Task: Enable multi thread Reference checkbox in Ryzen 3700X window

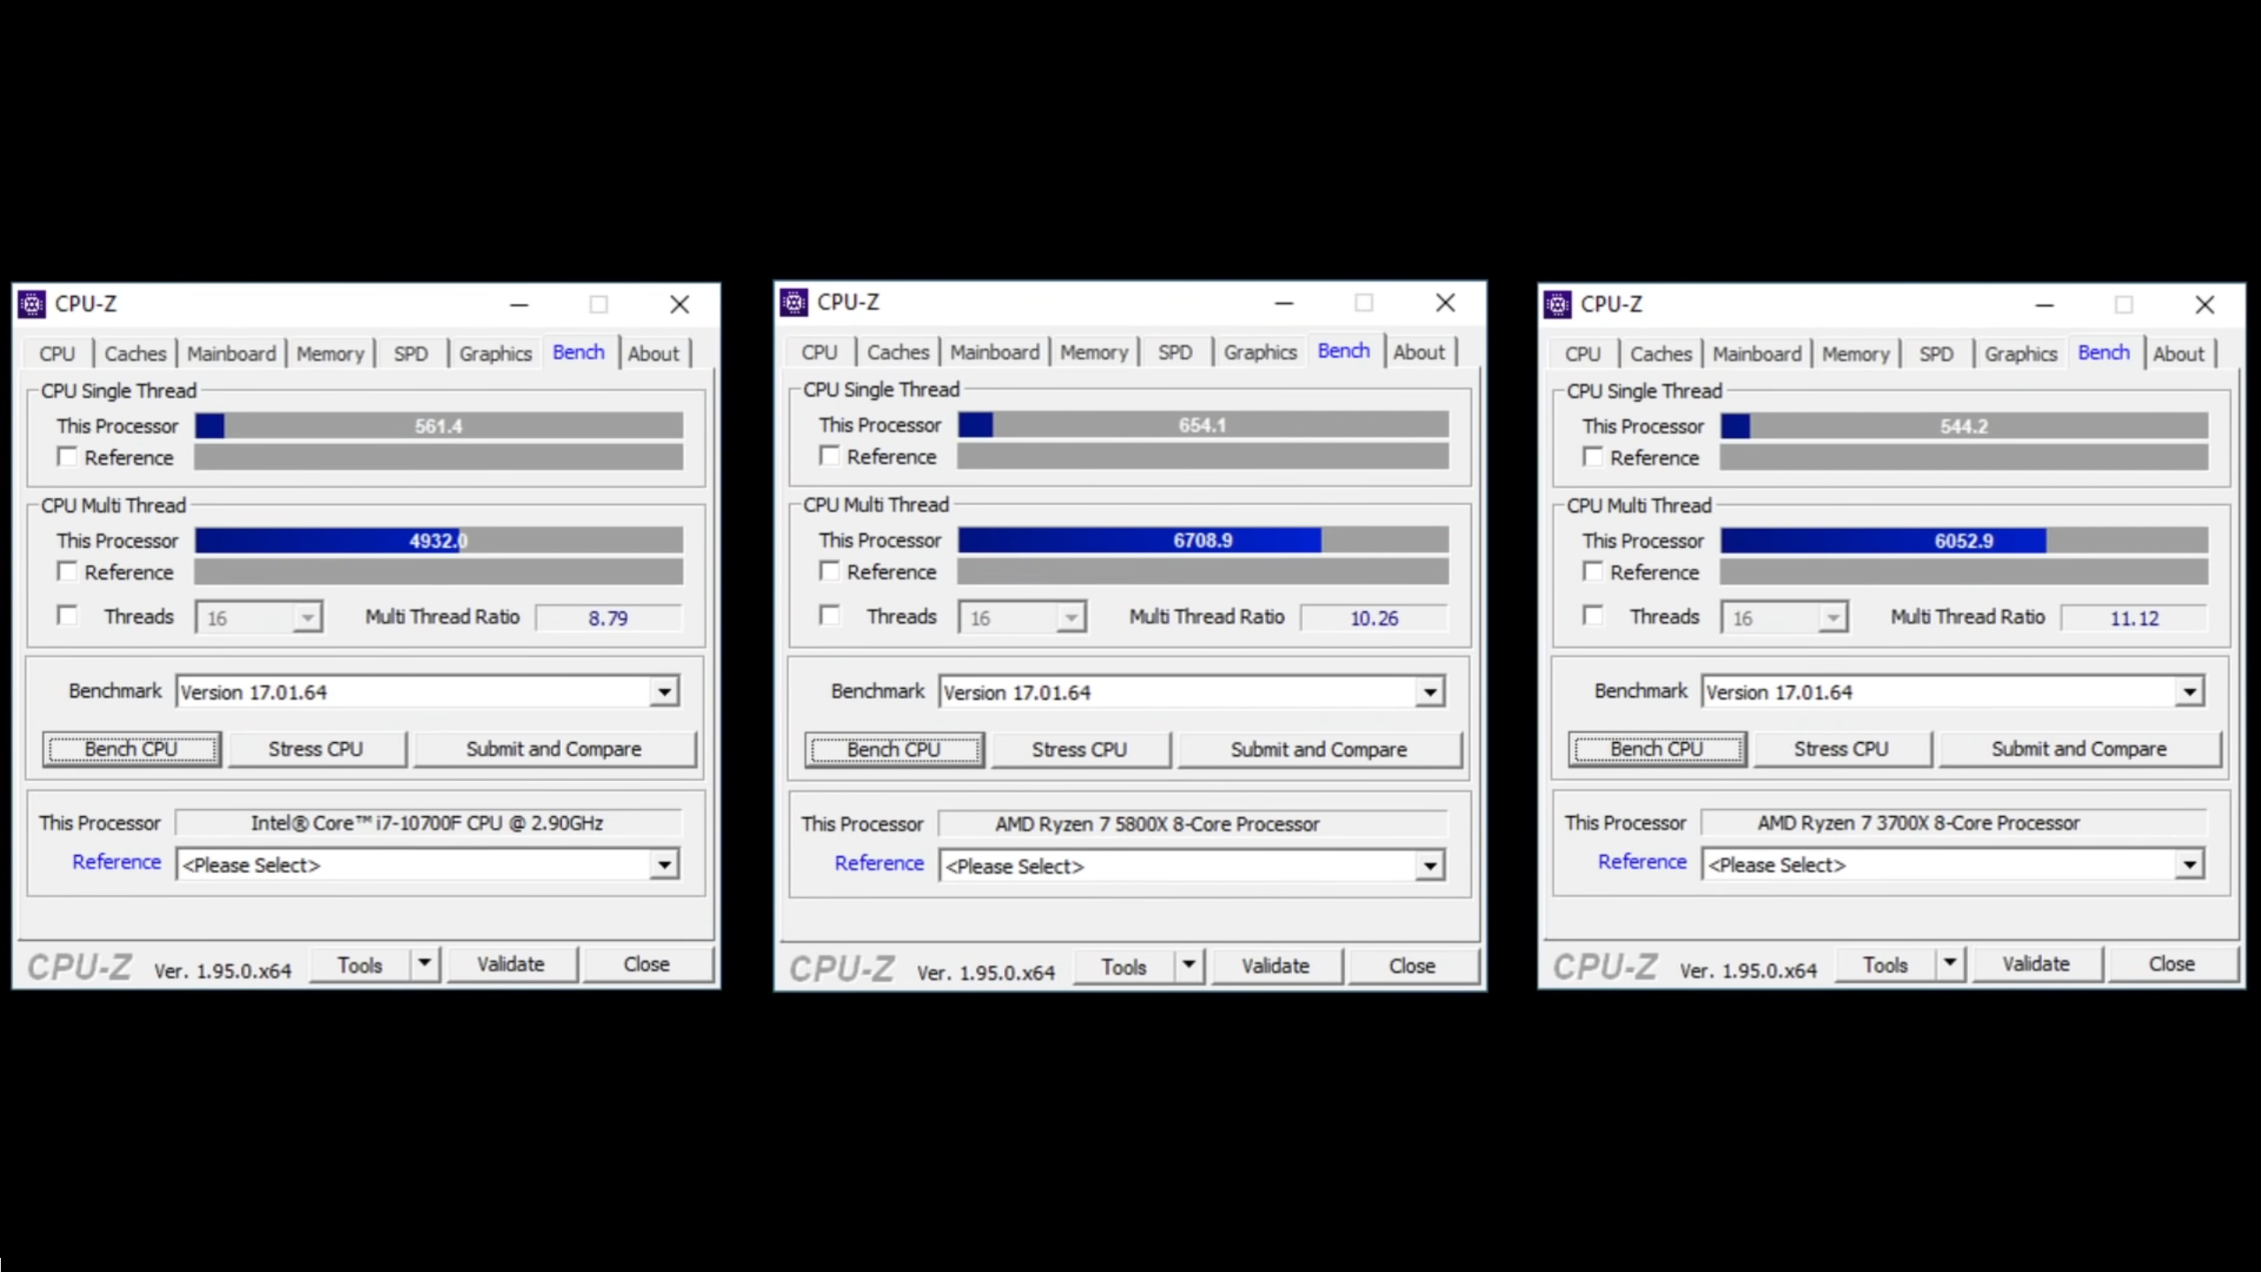Action: click(x=1592, y=572)
